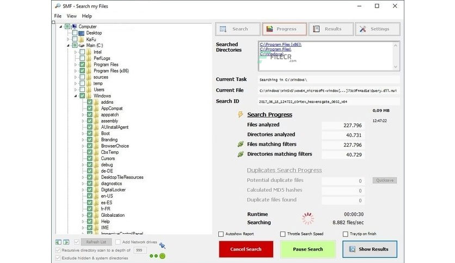Viewport: 455px width, 263px height.
Task: Open the C:\Program Files (x86)\ link
Action: 280,45
